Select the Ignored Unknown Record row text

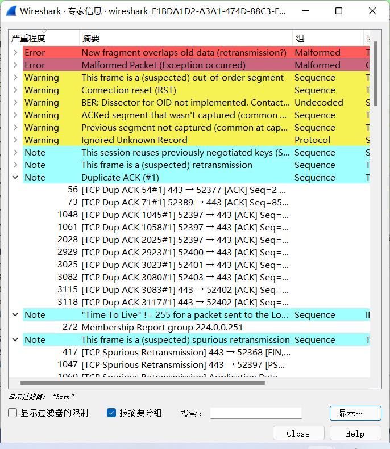pos(134,140)
